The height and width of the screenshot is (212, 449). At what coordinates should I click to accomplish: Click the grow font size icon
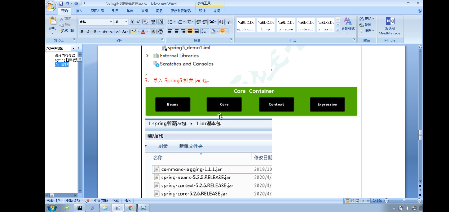pos(132,22)
